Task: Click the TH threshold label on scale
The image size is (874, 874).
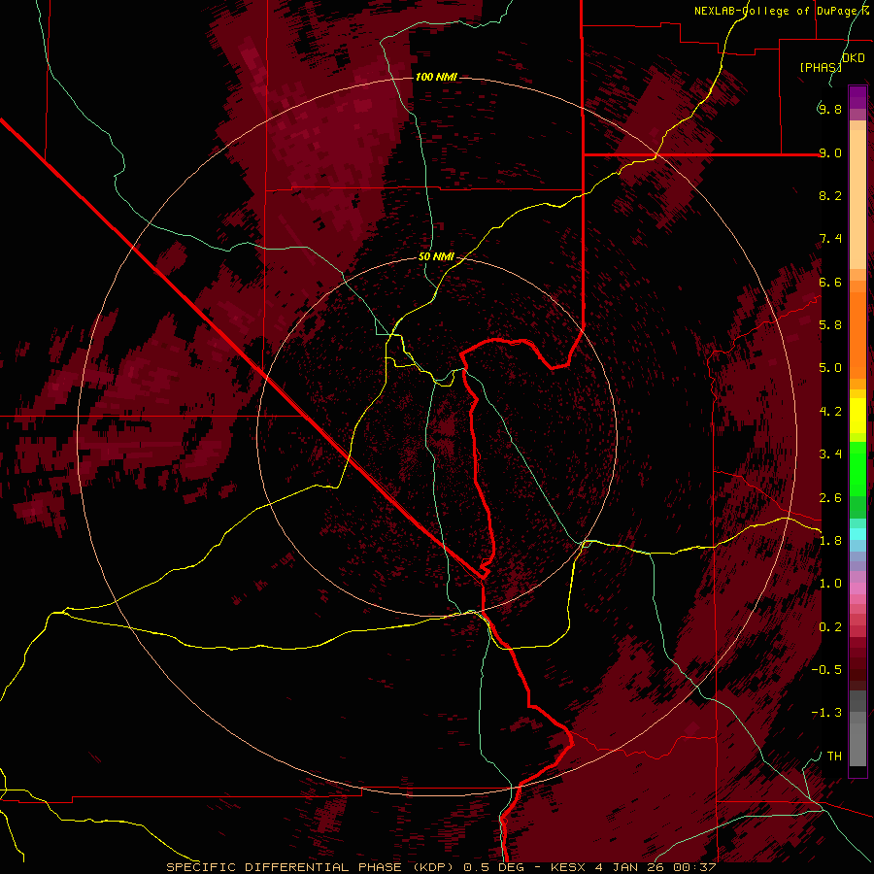Action: click(834, 756)
